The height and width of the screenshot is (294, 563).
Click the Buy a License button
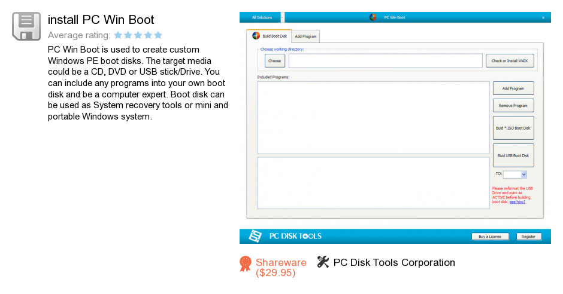pyautogui.click(x=490, y=237)
